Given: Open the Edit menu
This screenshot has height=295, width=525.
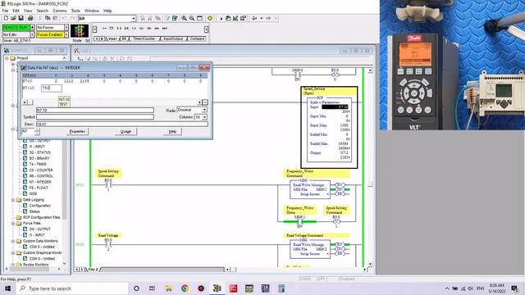Looking at the screenshot, I should coord(16,11).
